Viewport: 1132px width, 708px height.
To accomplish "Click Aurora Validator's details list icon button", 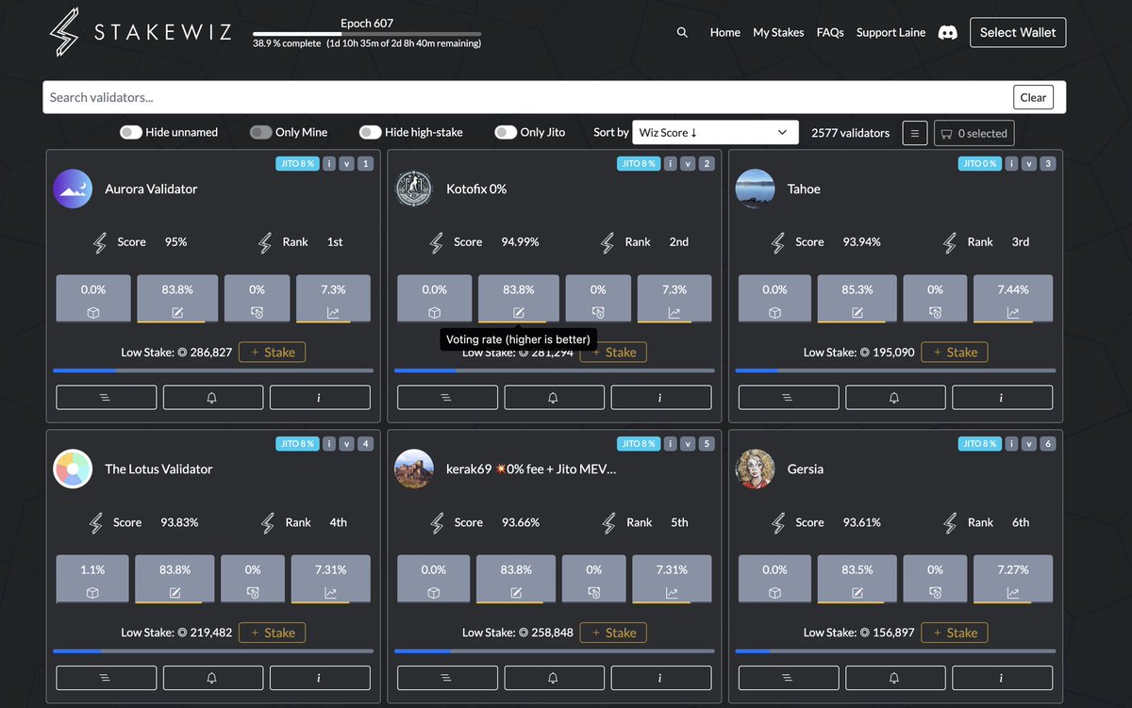I will coord(107,398).
